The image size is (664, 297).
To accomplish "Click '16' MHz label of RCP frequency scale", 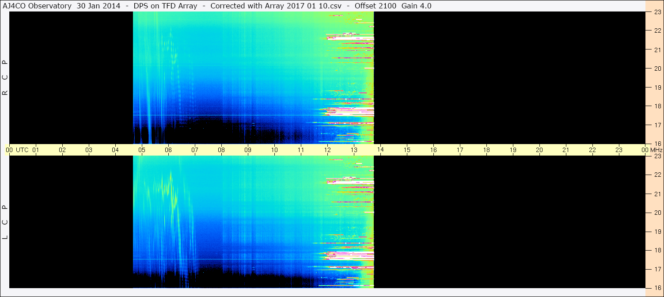I will tap(657, 143).
